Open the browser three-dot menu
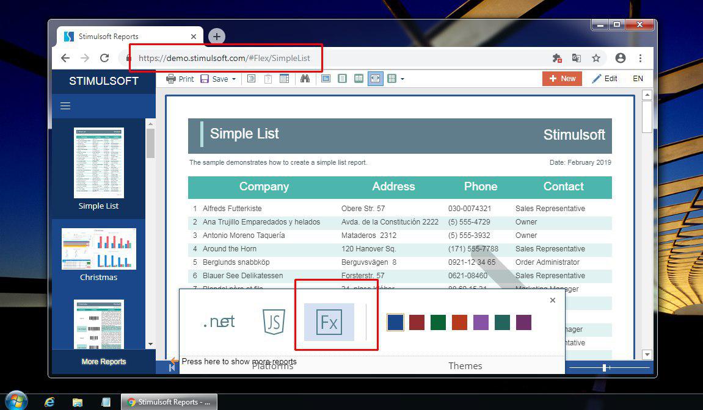Image resolution: width=703 pixels, height=410 pixels. 640,58
